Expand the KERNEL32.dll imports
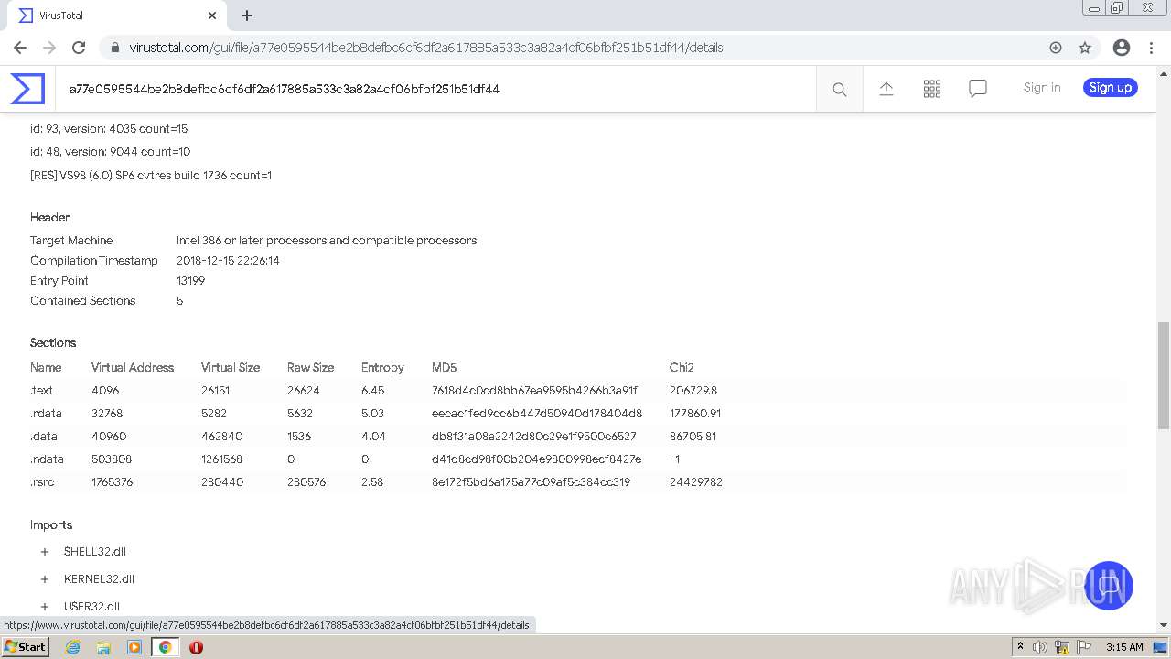 coord(44,579)
